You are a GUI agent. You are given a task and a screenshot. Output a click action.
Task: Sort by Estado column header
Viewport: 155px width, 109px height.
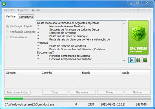101,73
